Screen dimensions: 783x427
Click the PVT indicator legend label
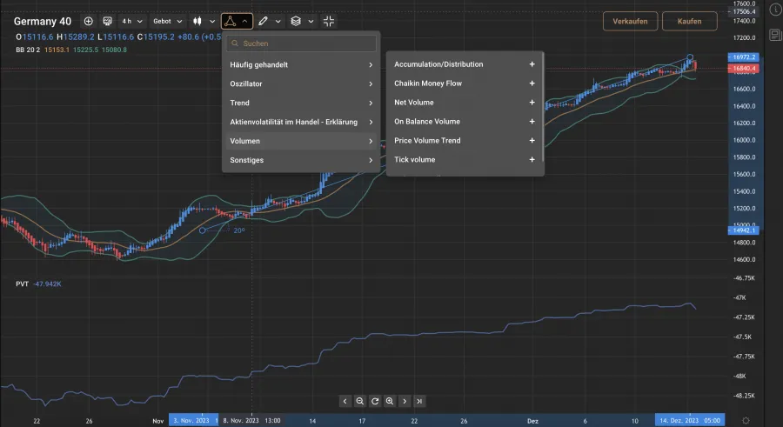(x=22, y=284)
